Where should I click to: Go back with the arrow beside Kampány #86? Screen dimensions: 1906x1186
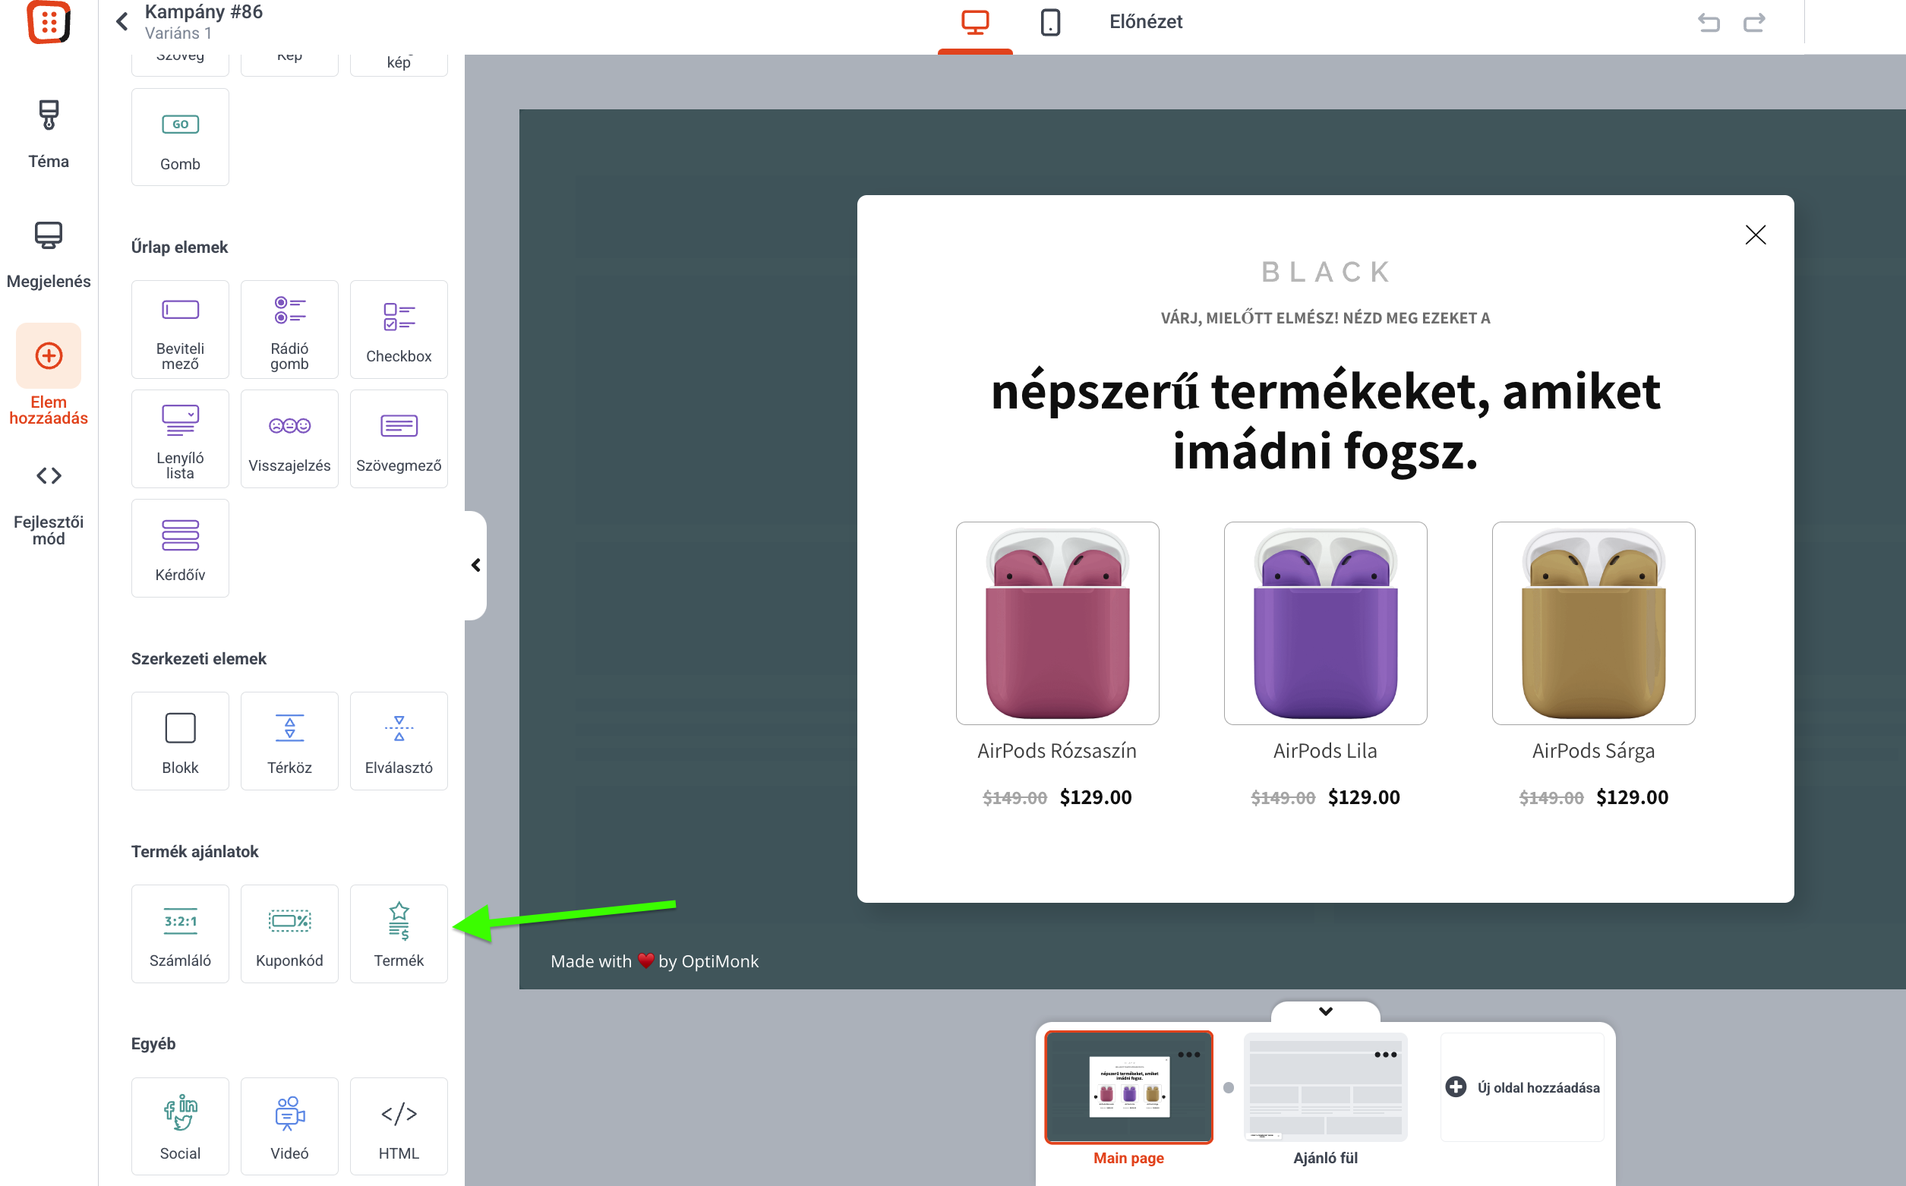pos(121,21)
